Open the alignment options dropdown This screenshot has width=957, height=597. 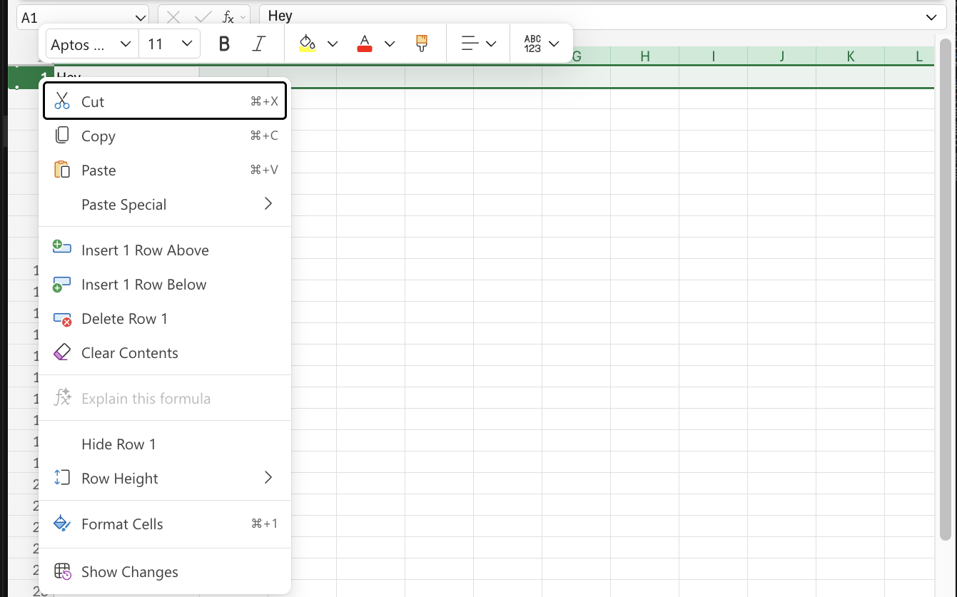click(491, 43)
